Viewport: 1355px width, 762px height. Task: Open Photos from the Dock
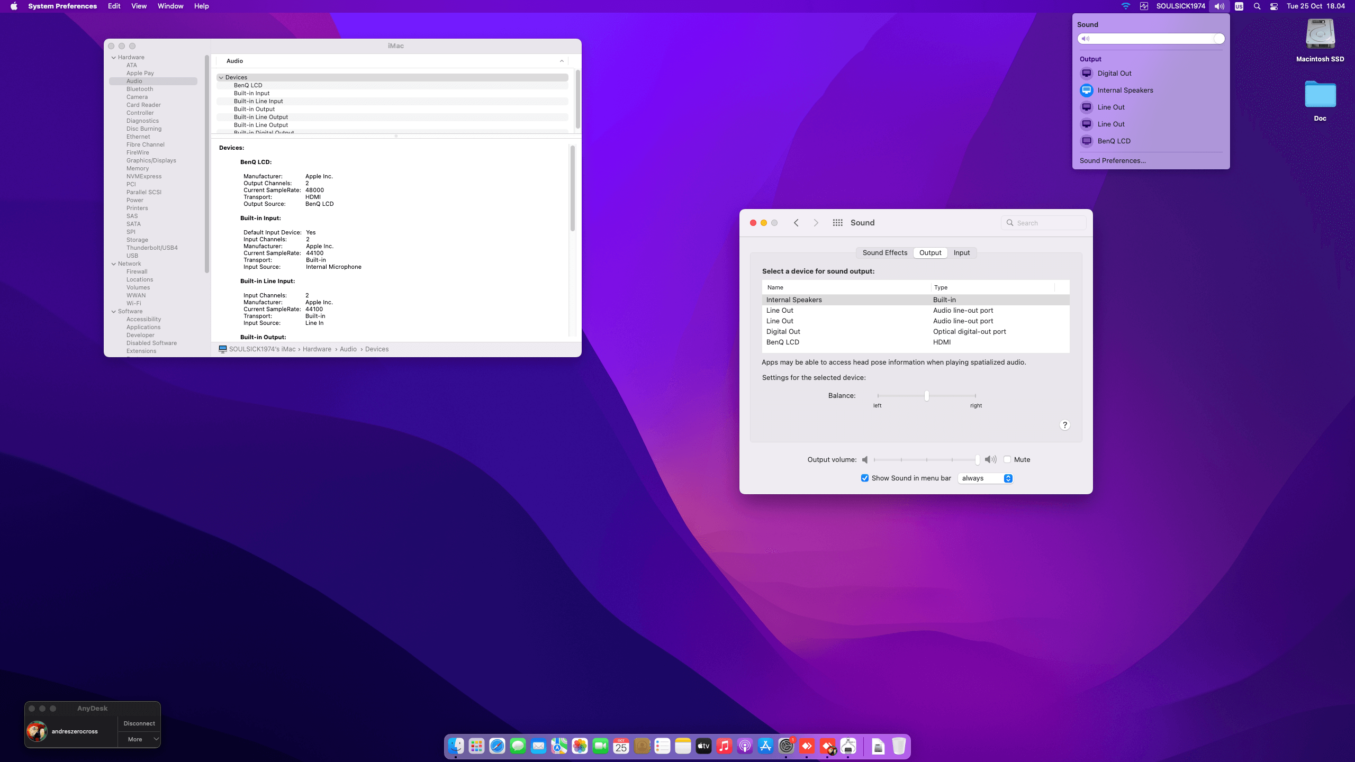(x=580, y=746)
